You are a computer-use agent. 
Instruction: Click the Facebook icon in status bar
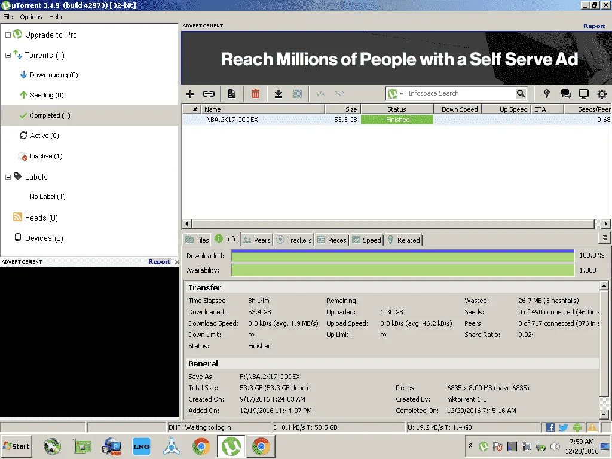pos(550,427)
